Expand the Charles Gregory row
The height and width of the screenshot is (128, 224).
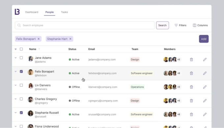tap(15, 99)
